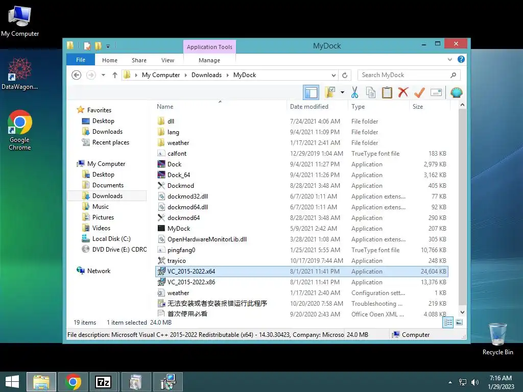The image size is (523, 392).
Task: Expand breadcrumb chevron after My Computer
Action: click(x=186, y=75)
